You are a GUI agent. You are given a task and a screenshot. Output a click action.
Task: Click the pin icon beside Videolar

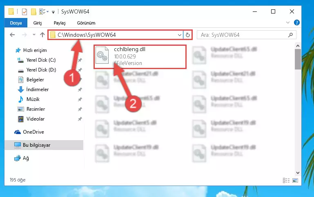click(80, 119)
